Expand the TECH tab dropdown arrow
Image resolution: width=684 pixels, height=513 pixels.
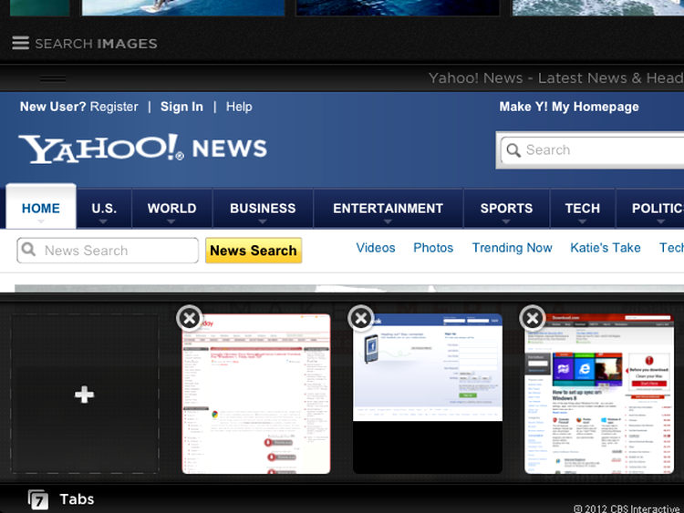(583, 221)
